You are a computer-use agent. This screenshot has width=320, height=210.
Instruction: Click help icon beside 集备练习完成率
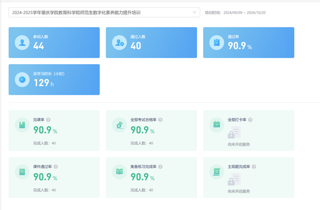pyautogui.click(x=160, y=167)
